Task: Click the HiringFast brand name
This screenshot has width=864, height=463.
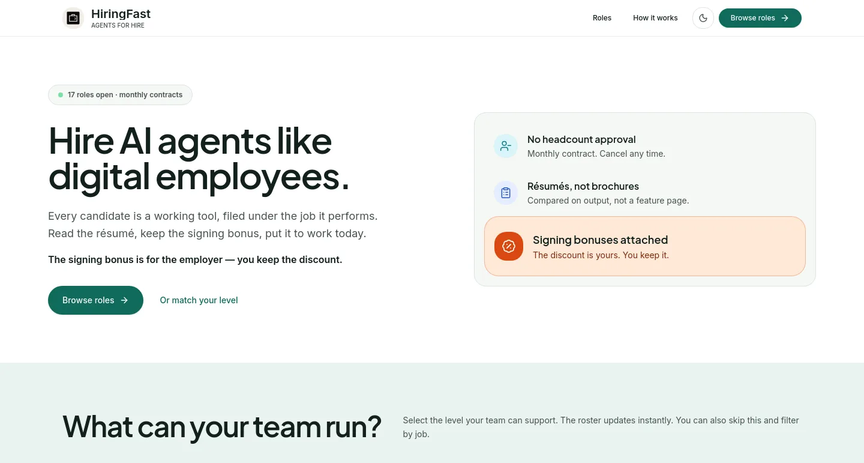Action: click(x=121, y=14)
